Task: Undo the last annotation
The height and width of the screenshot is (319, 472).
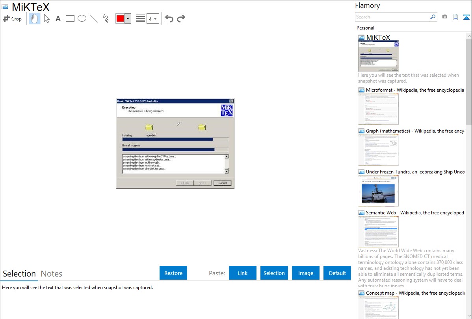Action: [x=169, y=18]
